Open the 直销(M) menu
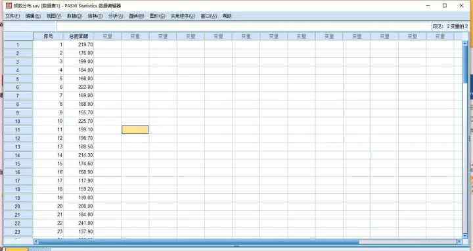Viewport: 473px width, 251px height. [x=137, y=16]
